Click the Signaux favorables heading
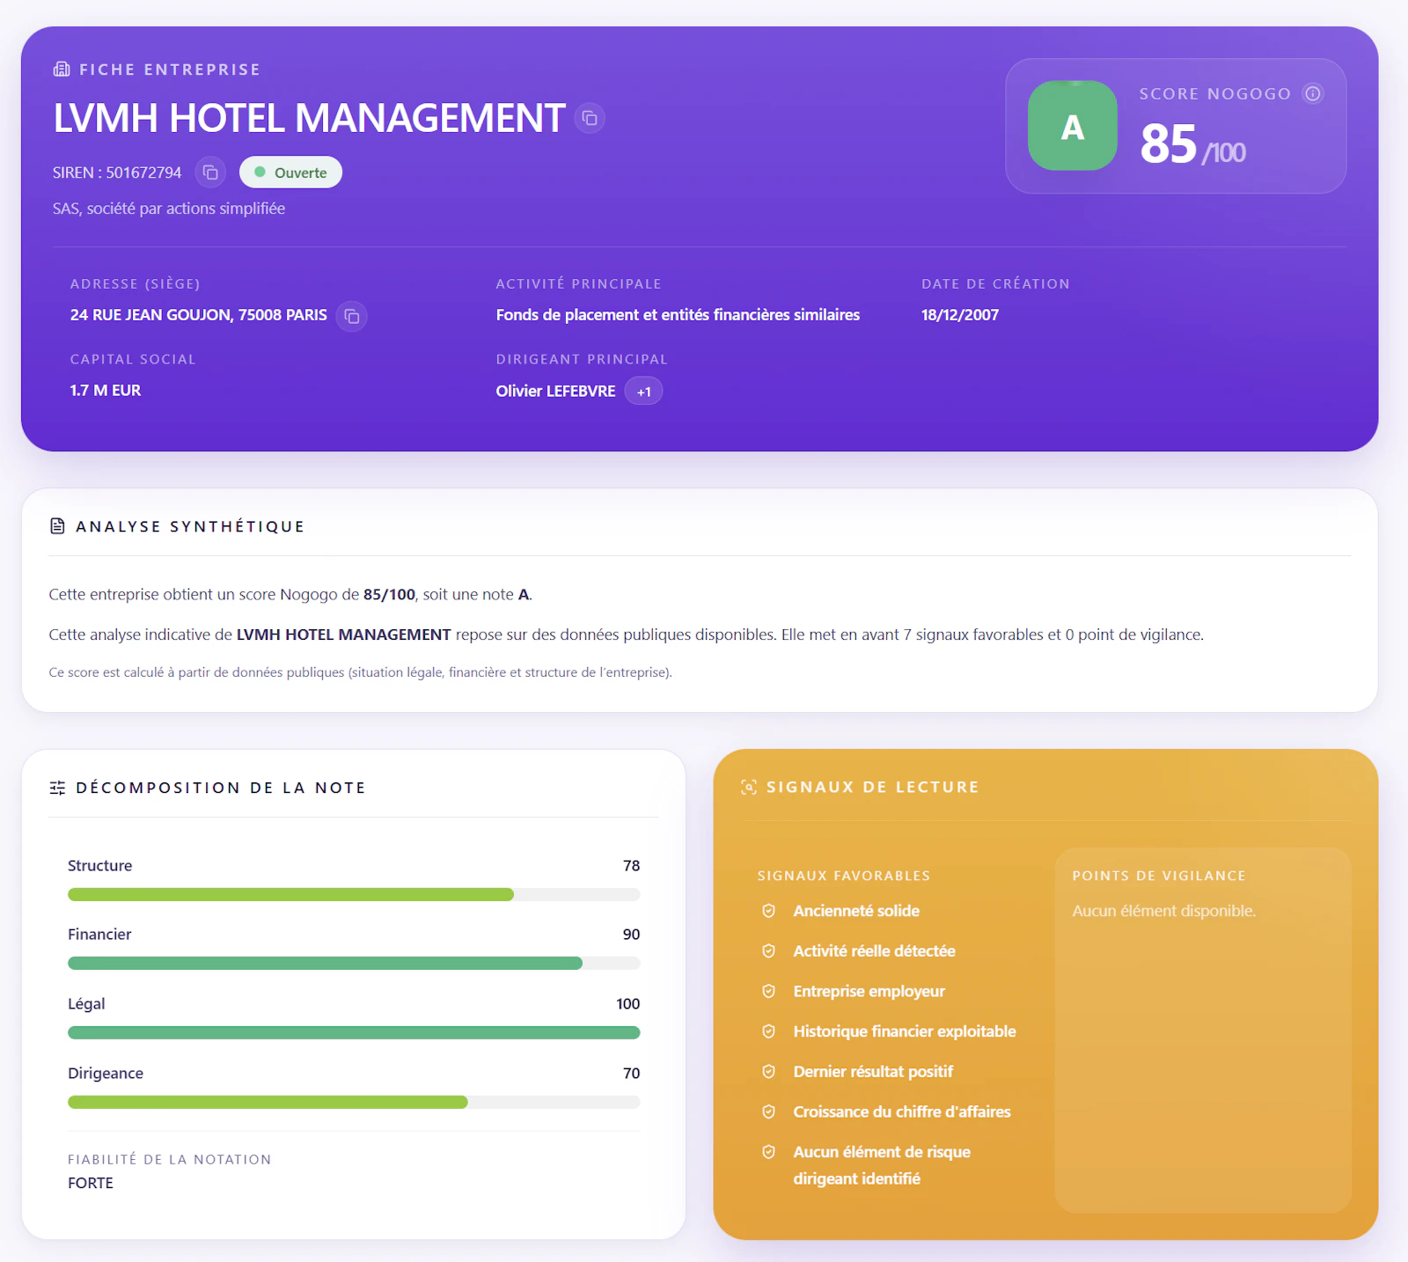Viewport: 1408px width, 1262px height. (844, 876)
